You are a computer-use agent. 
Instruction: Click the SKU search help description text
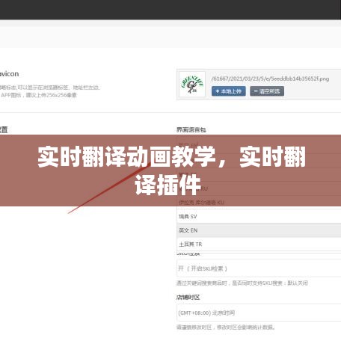[242, 283]
